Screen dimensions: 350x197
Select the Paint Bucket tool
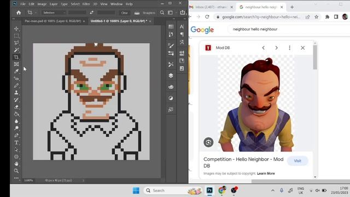coord(16,114)
